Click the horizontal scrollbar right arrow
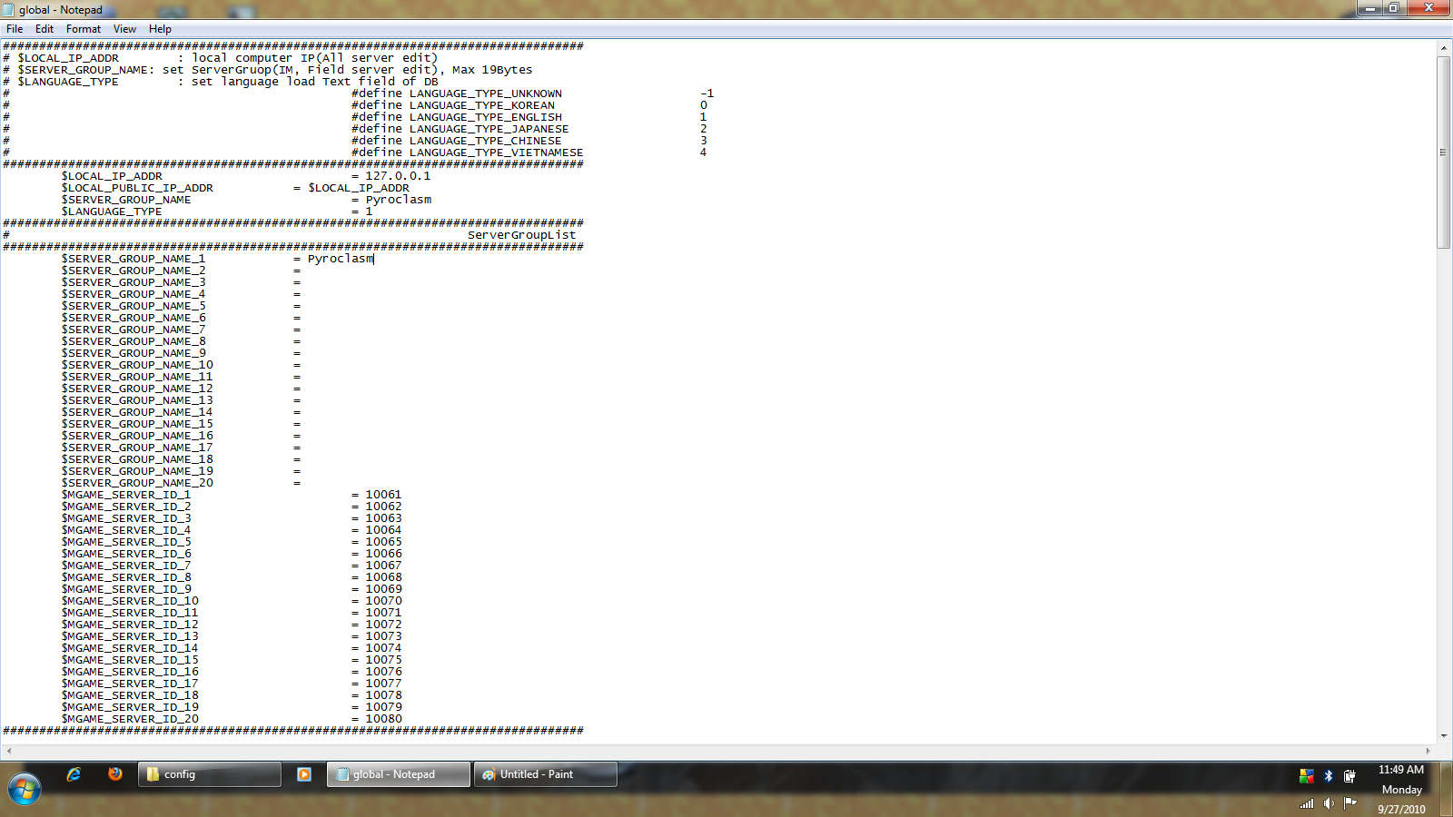Screen dimensions: 1453x817 pos(1428,751)
